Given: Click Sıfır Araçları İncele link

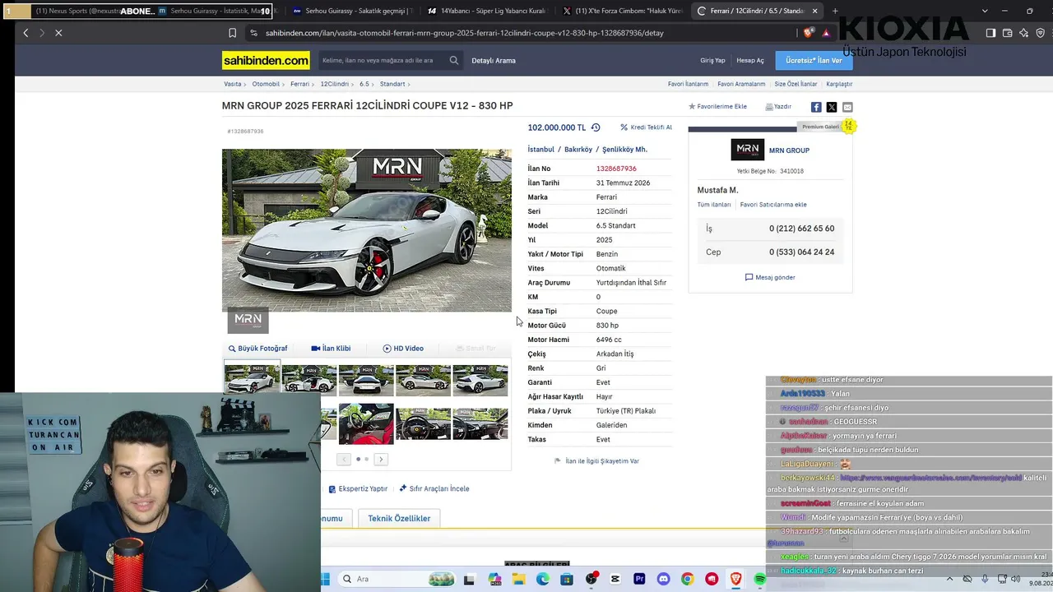Looking at the screenshot, I should pyautogui.click(x=434, y=488).
